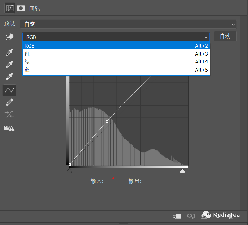Select the white point eyedropper

point(9,76)
